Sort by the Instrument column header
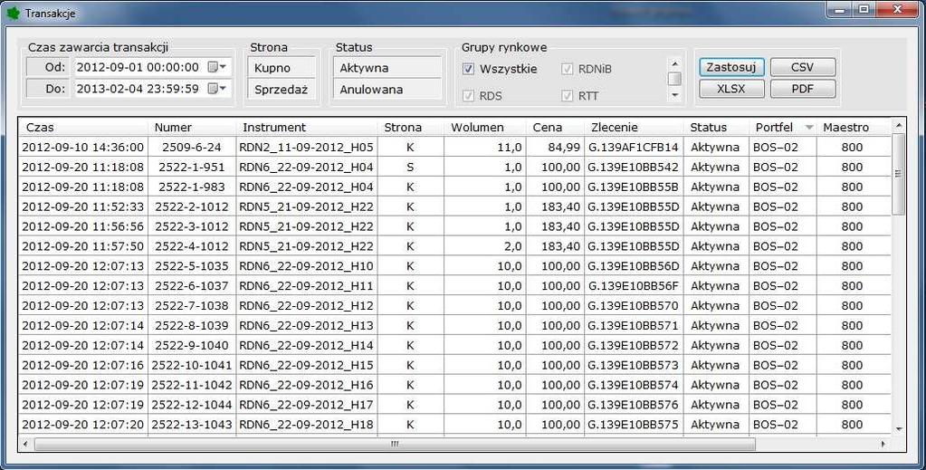 click(x=307, y=127)
